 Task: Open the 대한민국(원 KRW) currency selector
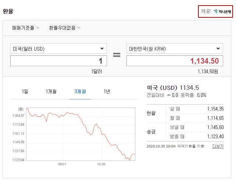click(x=174, y=48)
